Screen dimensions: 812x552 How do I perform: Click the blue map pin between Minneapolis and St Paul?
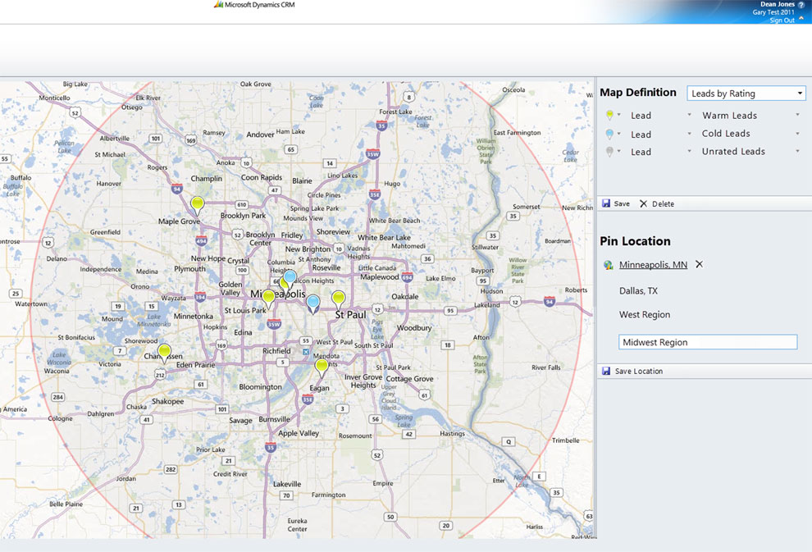312,304
